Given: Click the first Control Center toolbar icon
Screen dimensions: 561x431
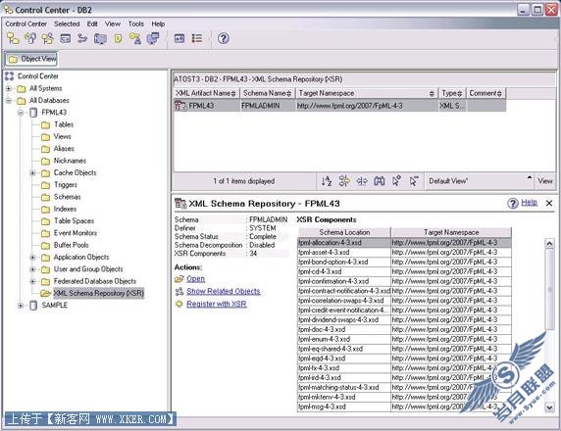Looking at the screenshot, I should click(x=13, y=38).
